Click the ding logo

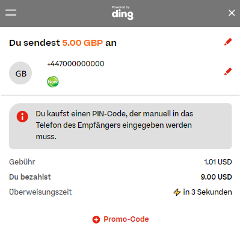122,13
